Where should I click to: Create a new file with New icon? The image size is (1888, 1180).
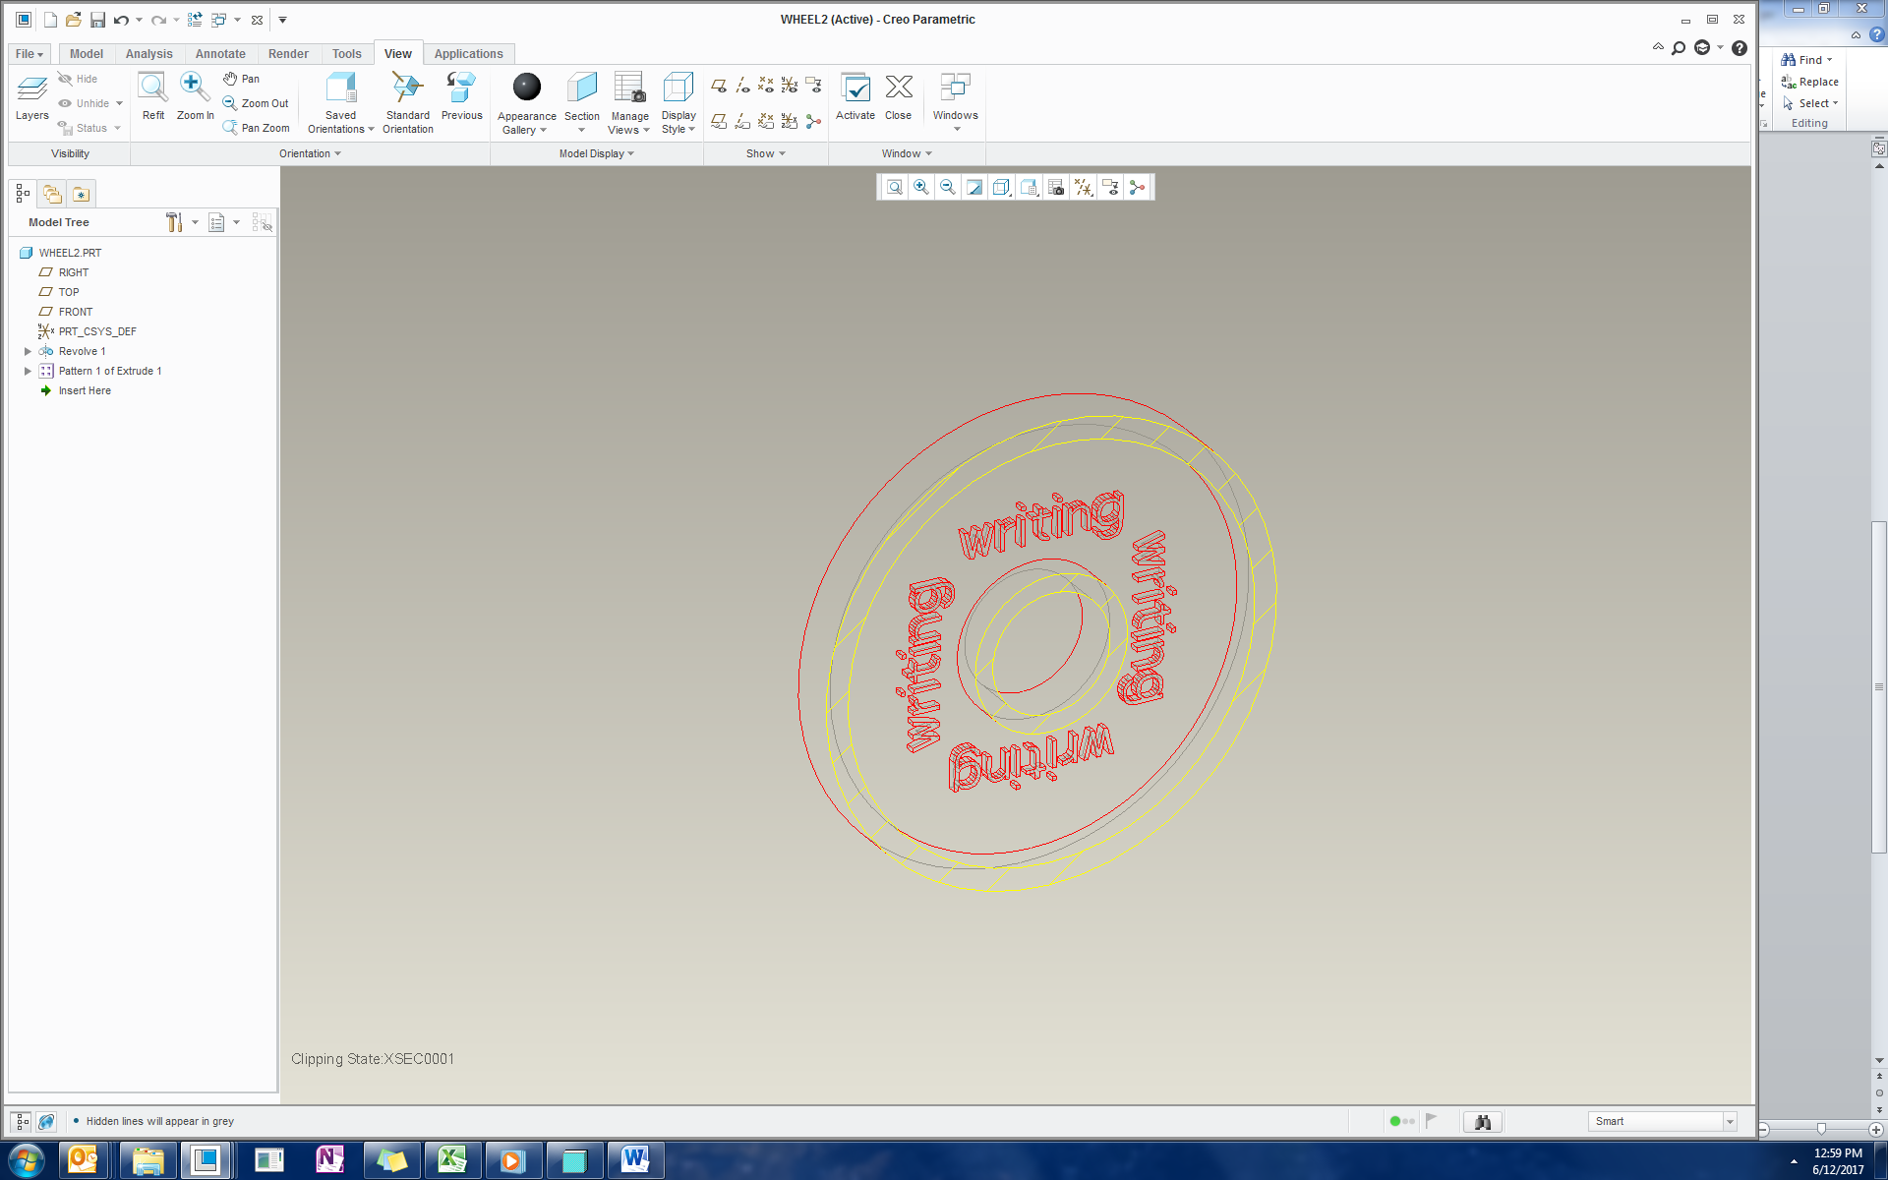[50, 20]
